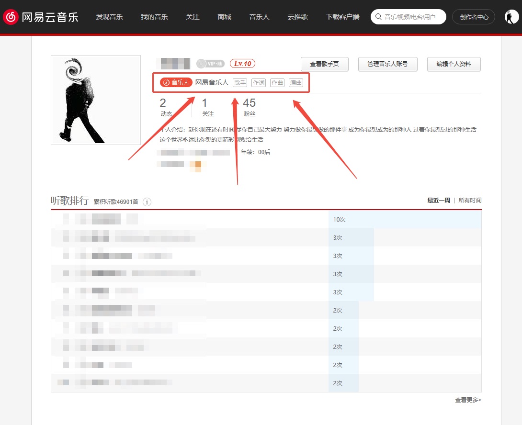Click the search box in the header
522x425 pixels.
tap(409, 17)
